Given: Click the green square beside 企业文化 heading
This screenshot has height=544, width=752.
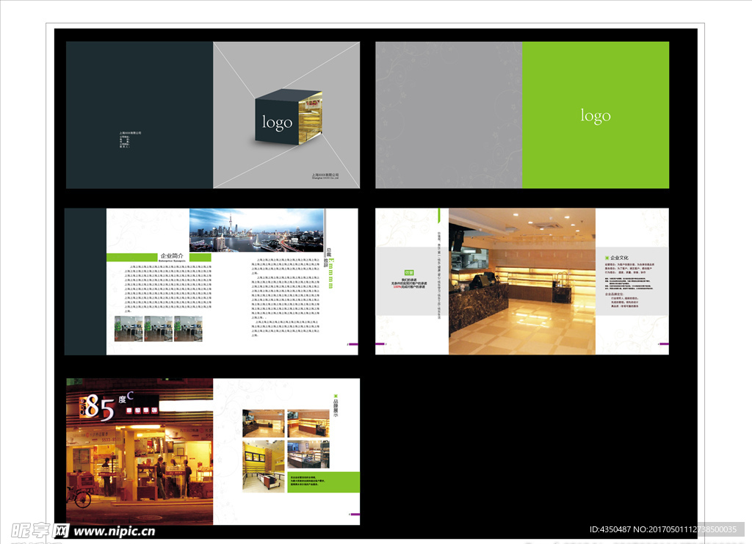Looking at the screenshot, I should click(x=605, y=258).
